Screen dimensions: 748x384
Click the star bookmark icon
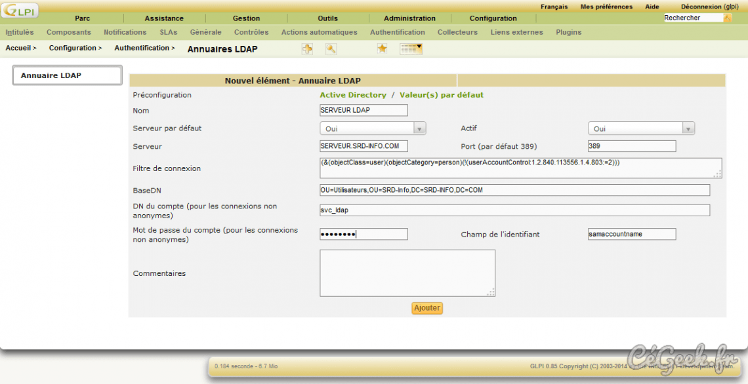[382, 48]
